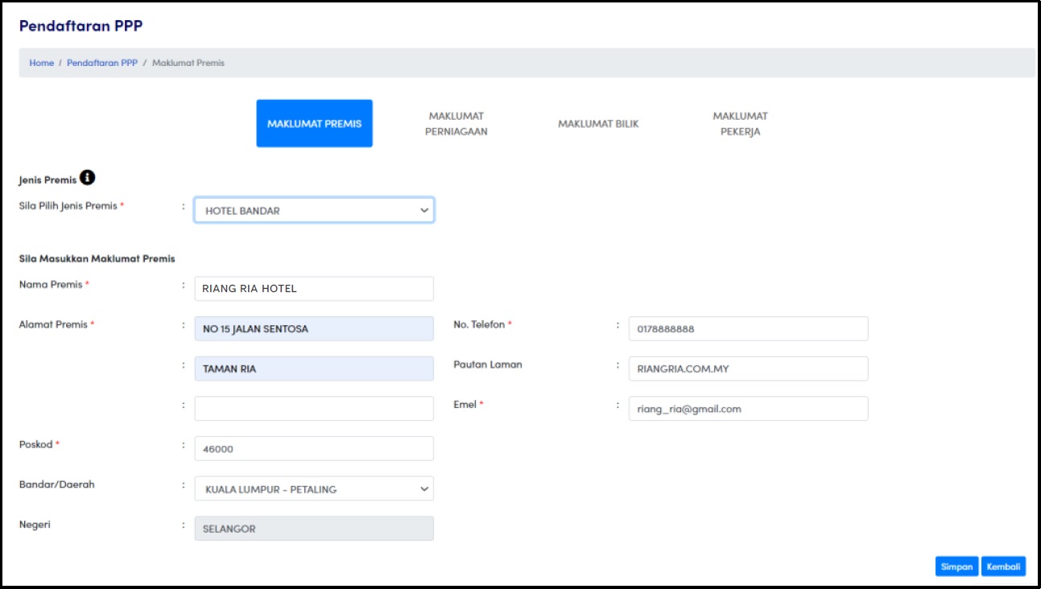
Task: Open the Jenis Premis dropdown showing HOTEL BANDAR
Action: 314,211
